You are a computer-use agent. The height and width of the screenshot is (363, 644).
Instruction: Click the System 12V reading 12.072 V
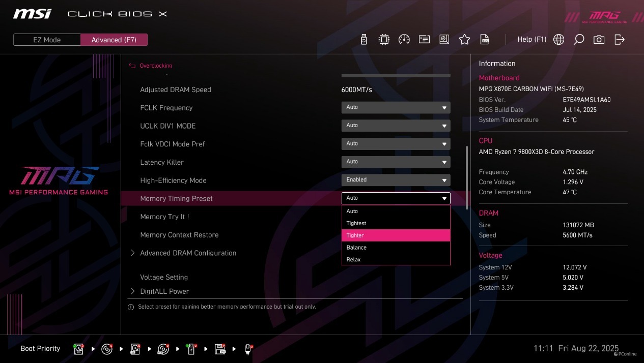tap(575, 267)
